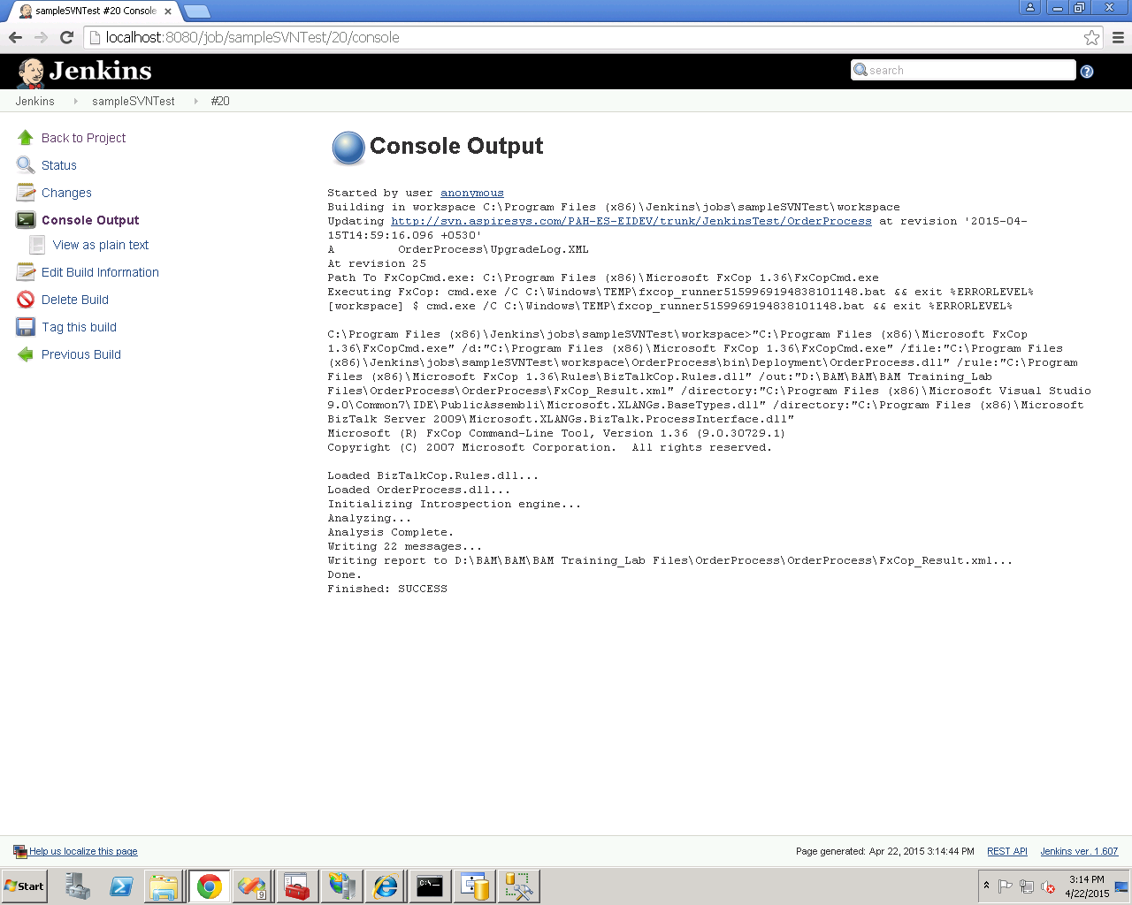Close the sampleSVNTest #20 Console tab
The height and width of the screenshot is (905, 1132).
[x=168, y=11]
